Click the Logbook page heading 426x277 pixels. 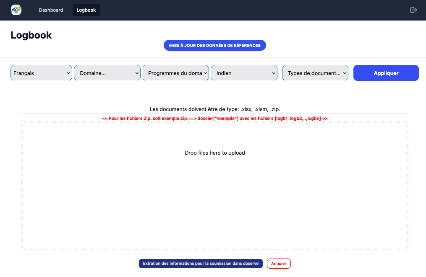[x=31, y=35]
